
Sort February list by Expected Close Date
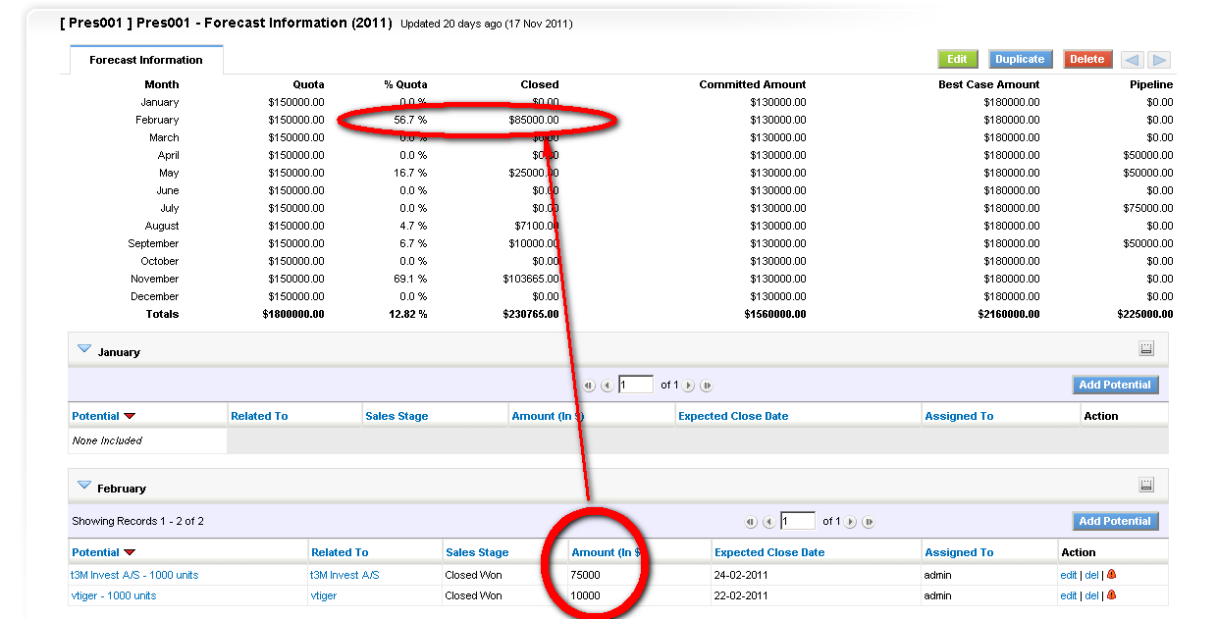coord(769,552)
